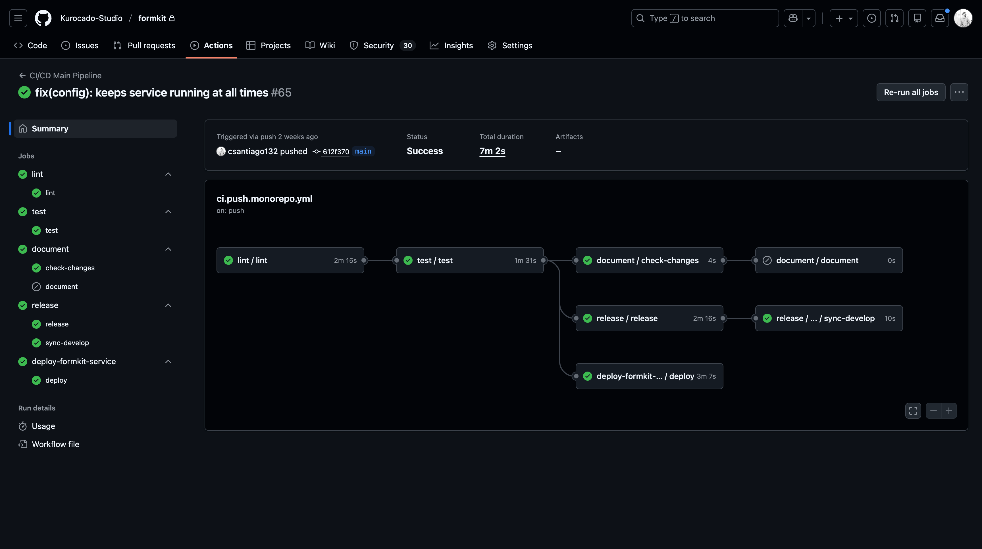Open the Kurocado-Studio organization link
The width and height of the screenshot is (982, 549).
click(91, 18)
